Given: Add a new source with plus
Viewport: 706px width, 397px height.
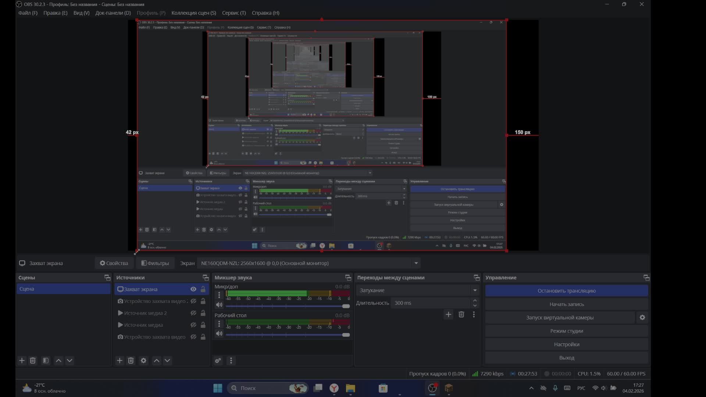Looking at the screenshot, I should (x=120, y=361).
